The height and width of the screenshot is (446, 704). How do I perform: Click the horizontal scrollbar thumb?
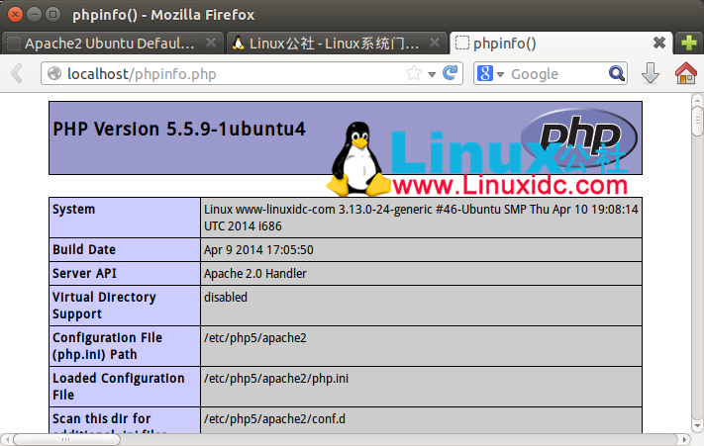point(66,440)
